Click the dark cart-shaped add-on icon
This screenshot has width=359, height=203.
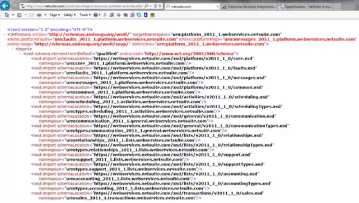(126, 15)
